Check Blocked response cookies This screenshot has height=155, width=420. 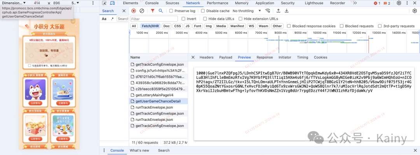(289, 26)
